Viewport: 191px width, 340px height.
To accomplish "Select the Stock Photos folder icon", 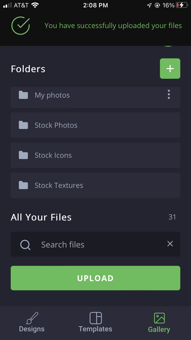I will (x=23, y=125).
